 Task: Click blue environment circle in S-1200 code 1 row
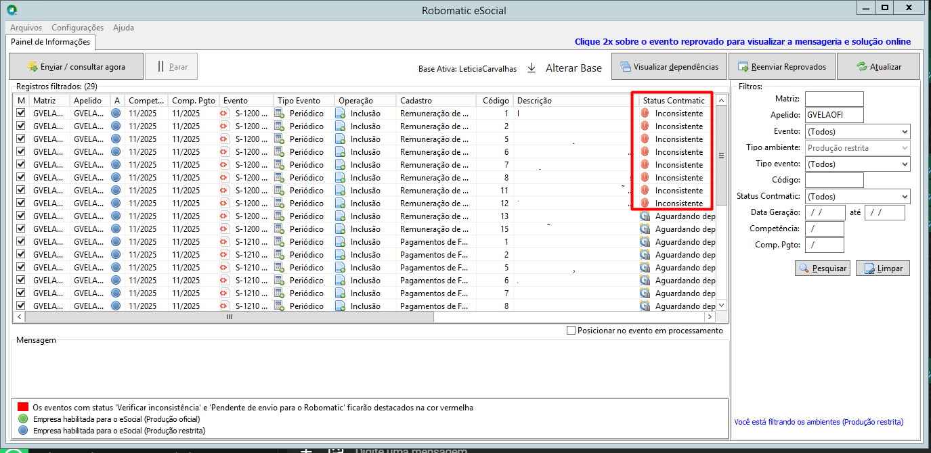(116, 114)
